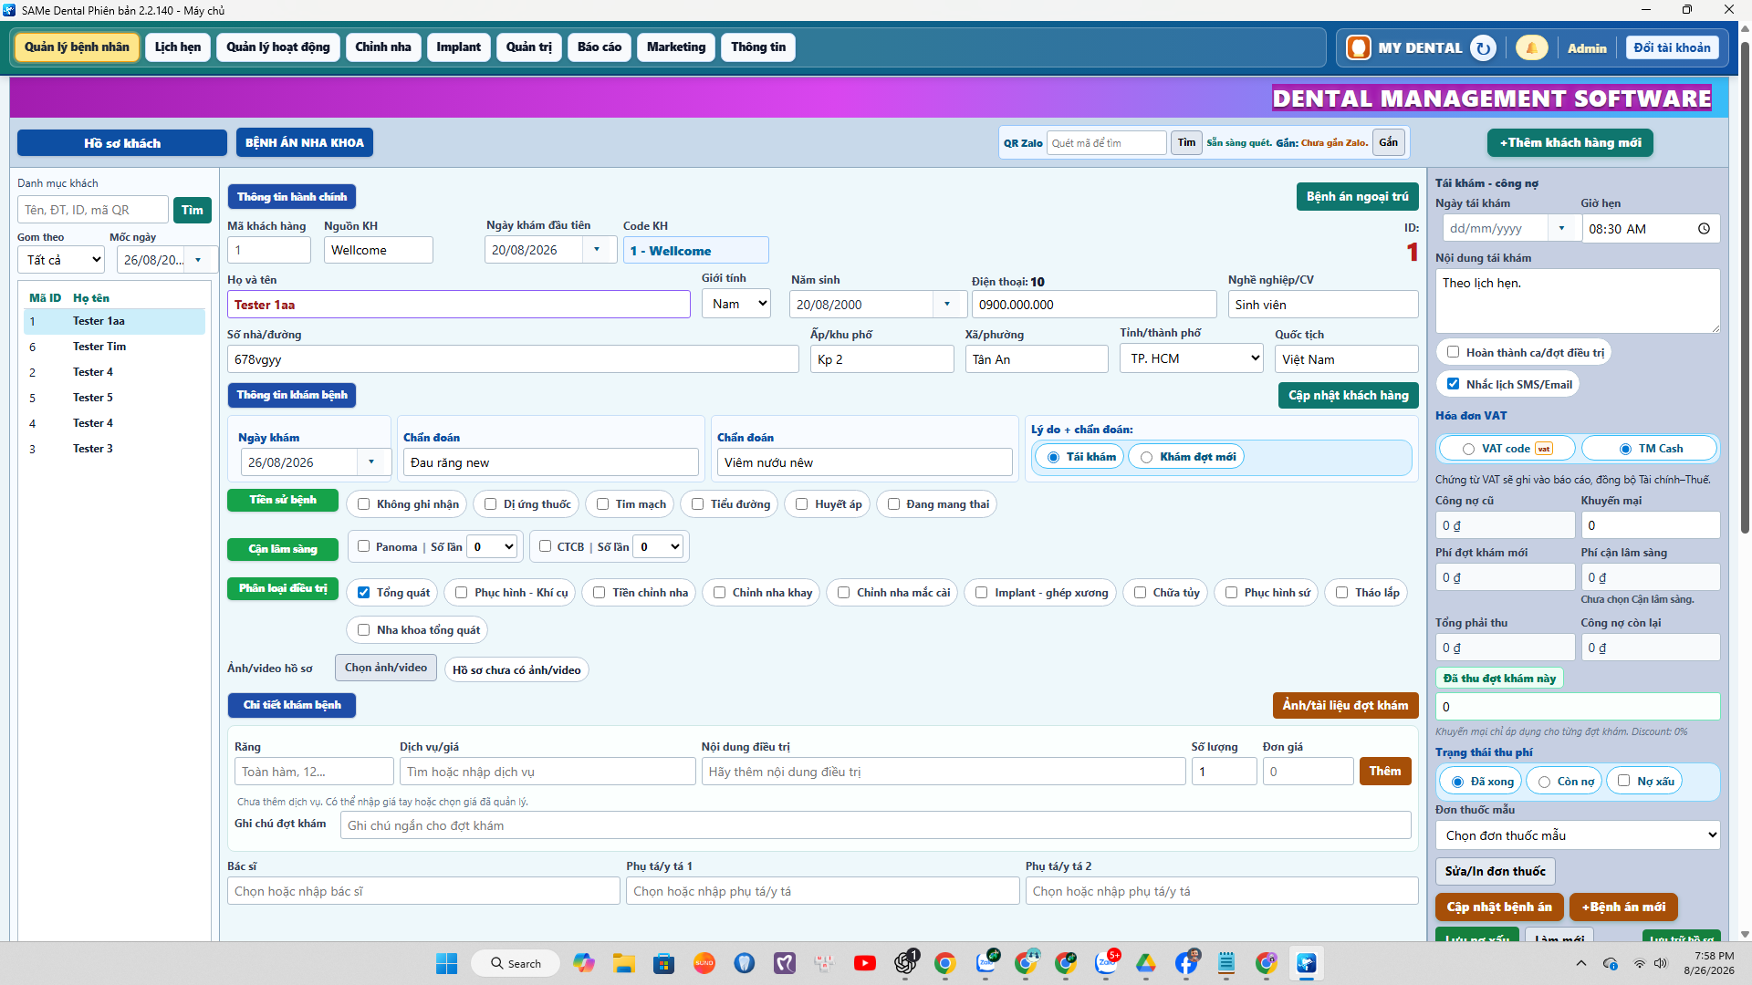The image size is (1752, 985).
Task: Click the refresh icon beside MY DENTAL
Action: tap(1484, 47)
